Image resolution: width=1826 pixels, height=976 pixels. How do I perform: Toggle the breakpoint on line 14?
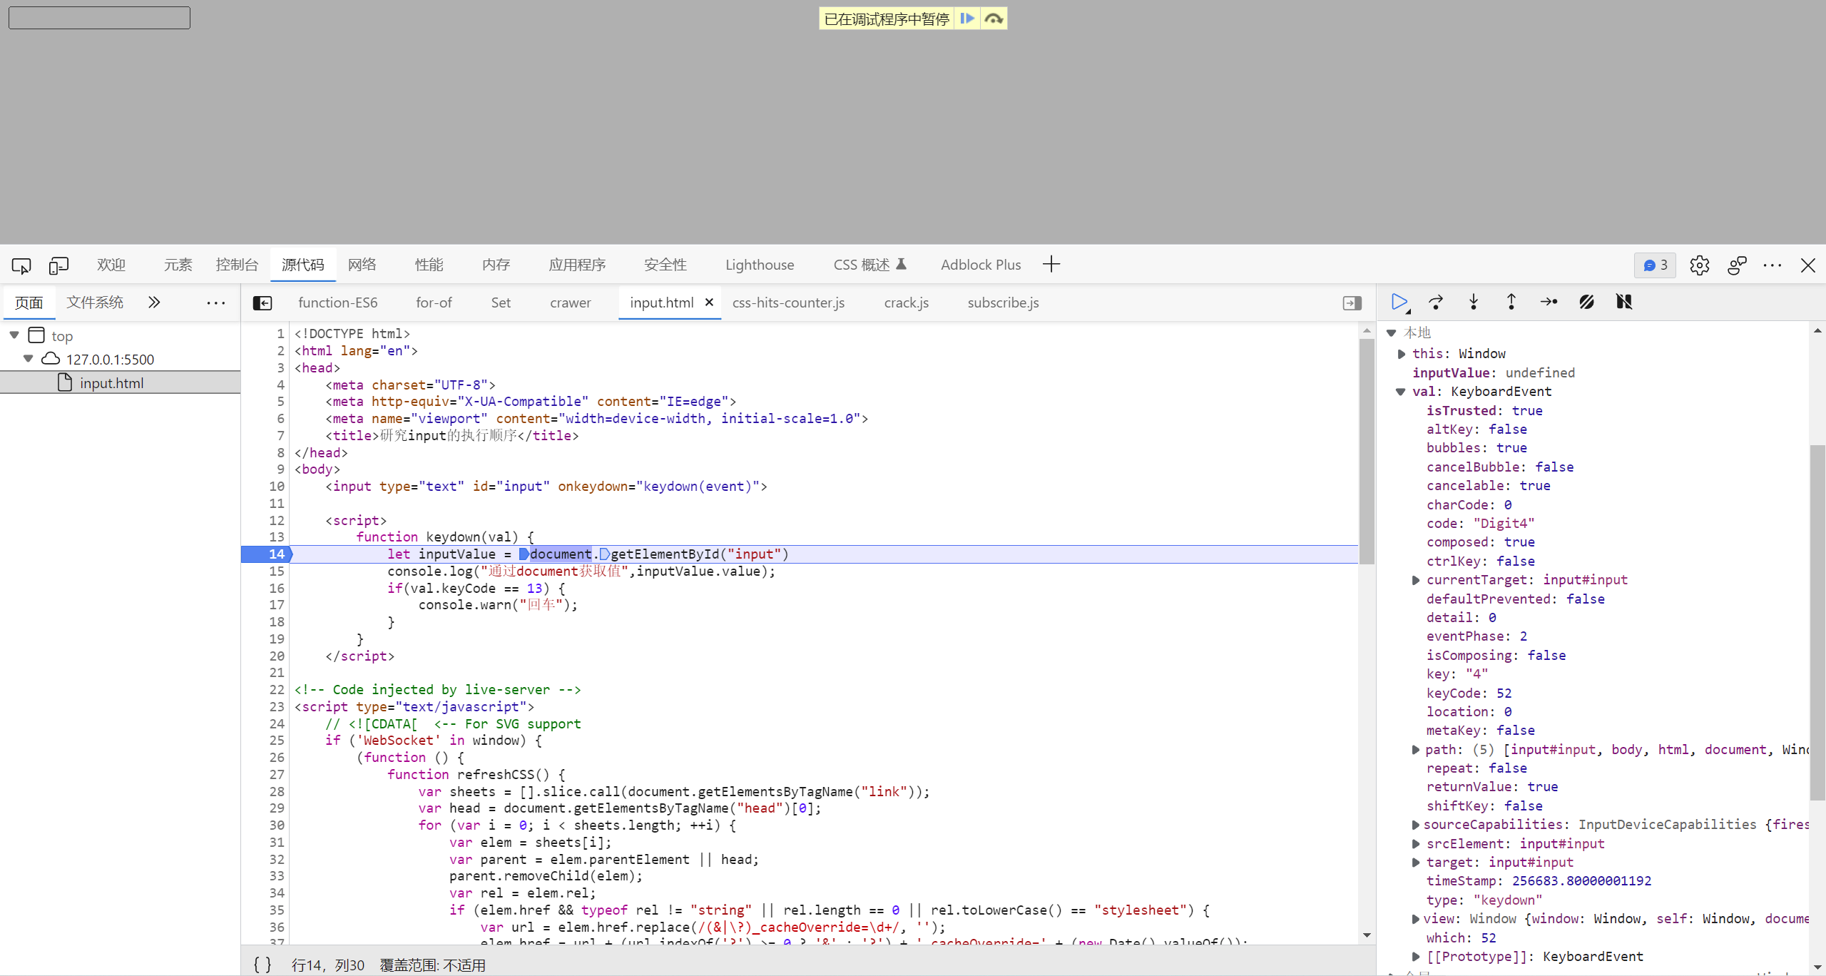pyautogui.click(x=275, y=554)
